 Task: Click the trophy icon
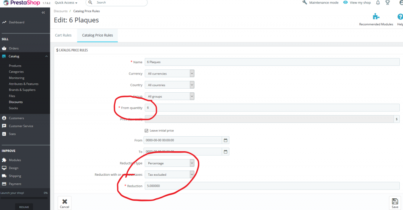[x=388, y=2]
